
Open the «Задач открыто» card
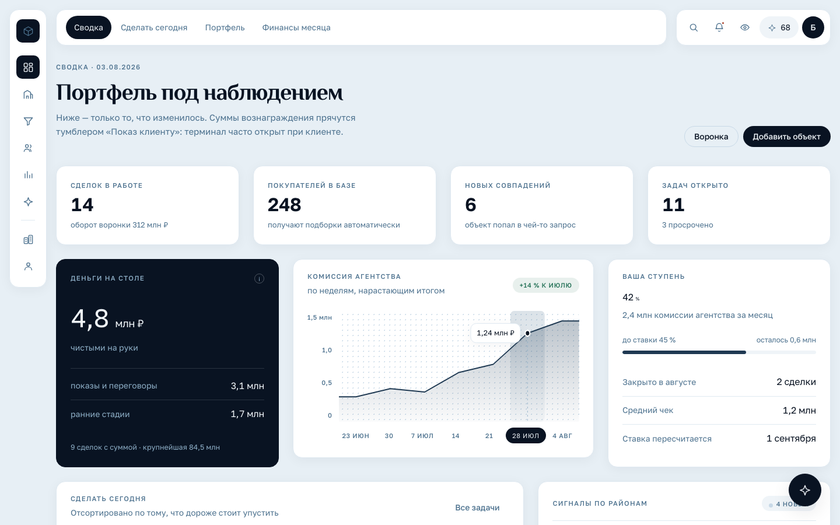coord(739,205)
